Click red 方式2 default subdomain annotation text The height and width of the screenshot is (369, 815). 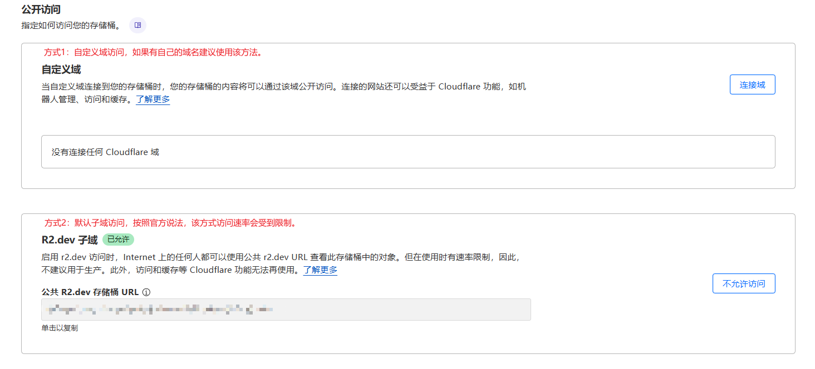tap(170, 223)
